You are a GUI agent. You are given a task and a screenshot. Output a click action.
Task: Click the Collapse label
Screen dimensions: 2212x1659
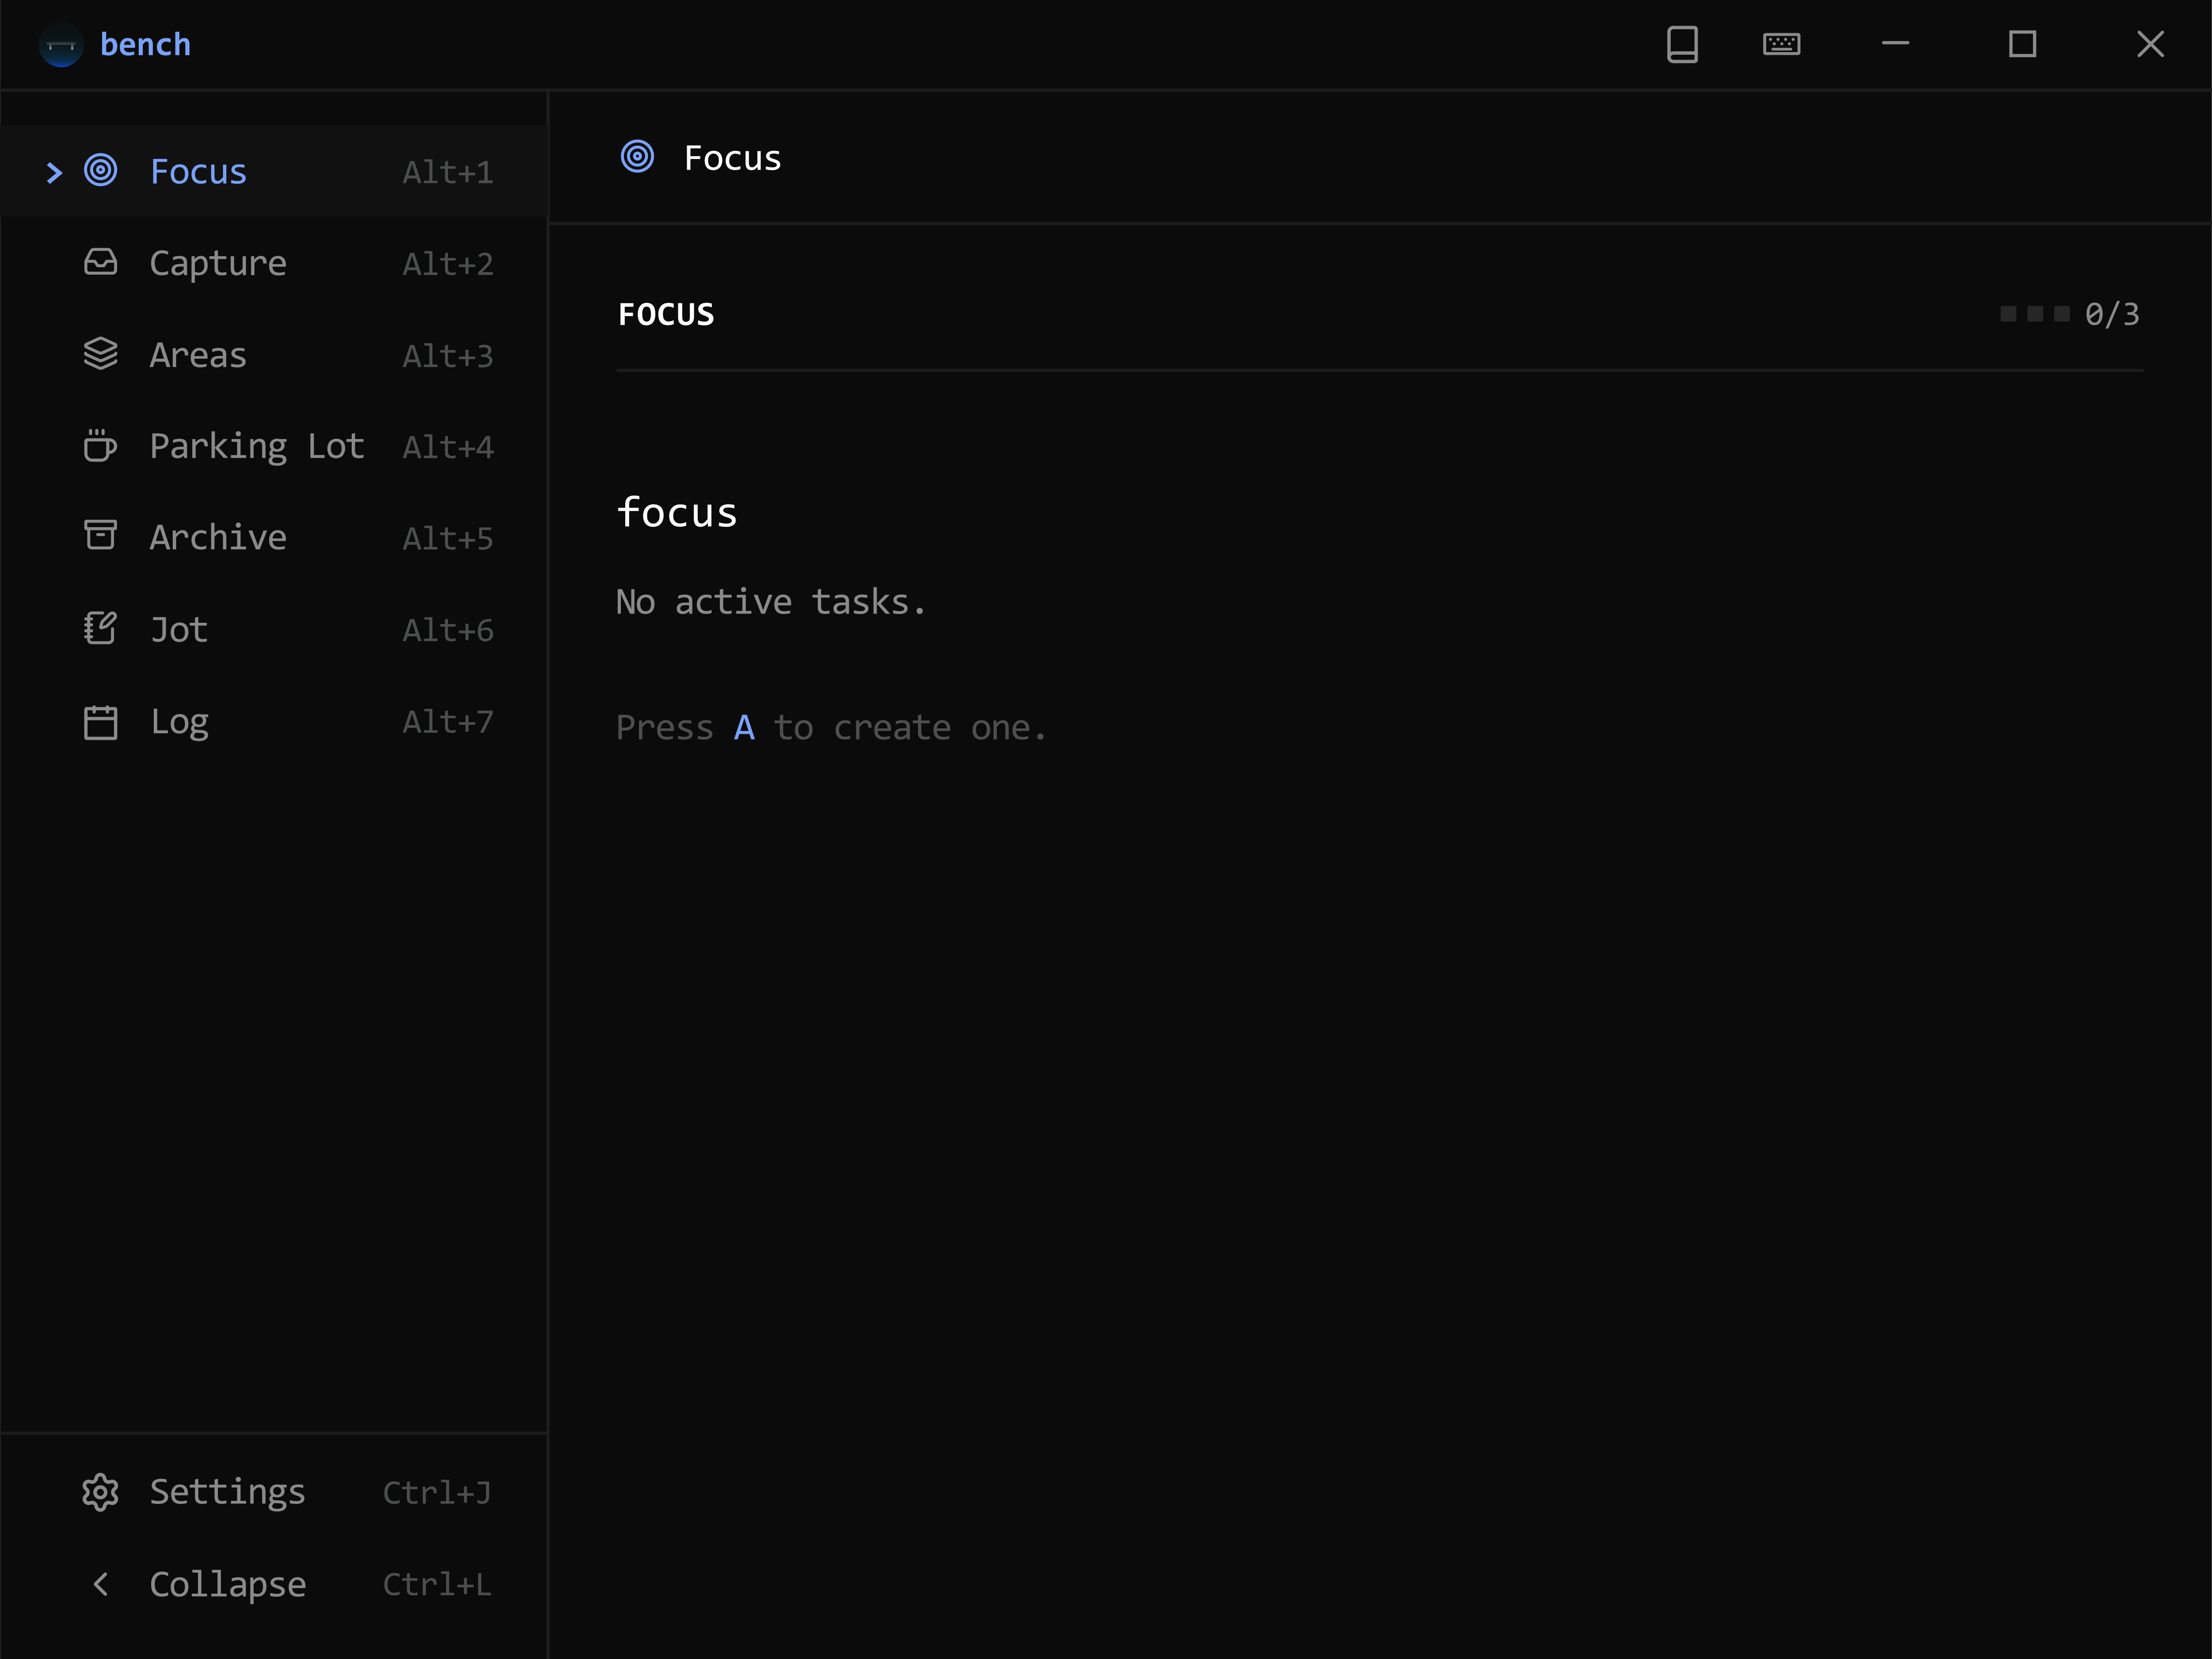pyautogui.click(x=228, y=1585)
